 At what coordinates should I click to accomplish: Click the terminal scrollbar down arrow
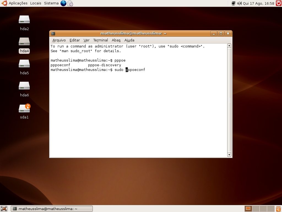pyautogui.click(x=229, y=155)
